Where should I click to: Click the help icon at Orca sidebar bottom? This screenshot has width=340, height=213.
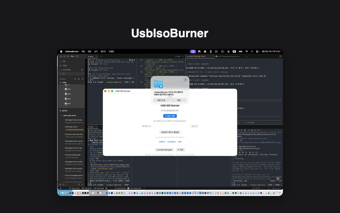[x=63, y=184]
